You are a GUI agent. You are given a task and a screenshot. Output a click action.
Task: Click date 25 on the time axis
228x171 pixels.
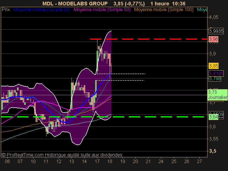click(x=174, y=161)
